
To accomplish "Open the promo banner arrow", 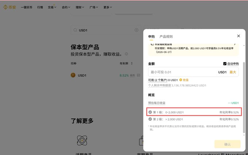I will (235, 44).
